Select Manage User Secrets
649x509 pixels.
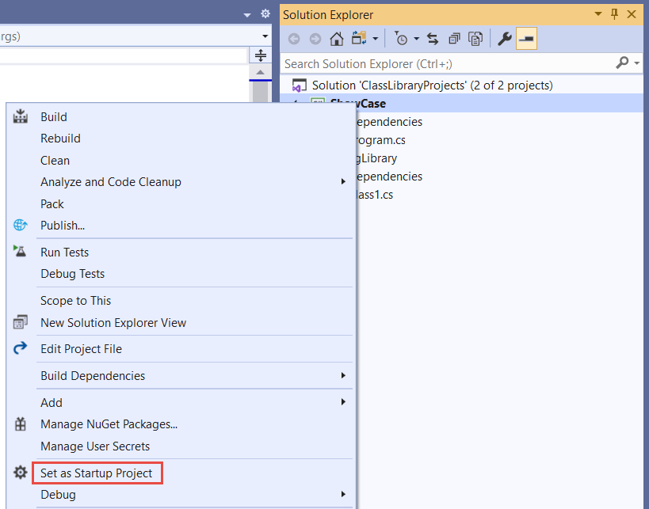(x=97, y=446)
